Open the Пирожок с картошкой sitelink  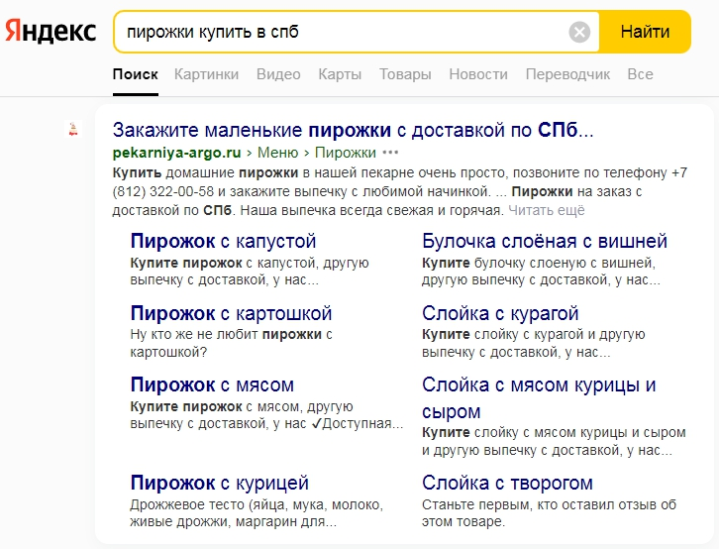pyautogui.click(x=231, y=314)
